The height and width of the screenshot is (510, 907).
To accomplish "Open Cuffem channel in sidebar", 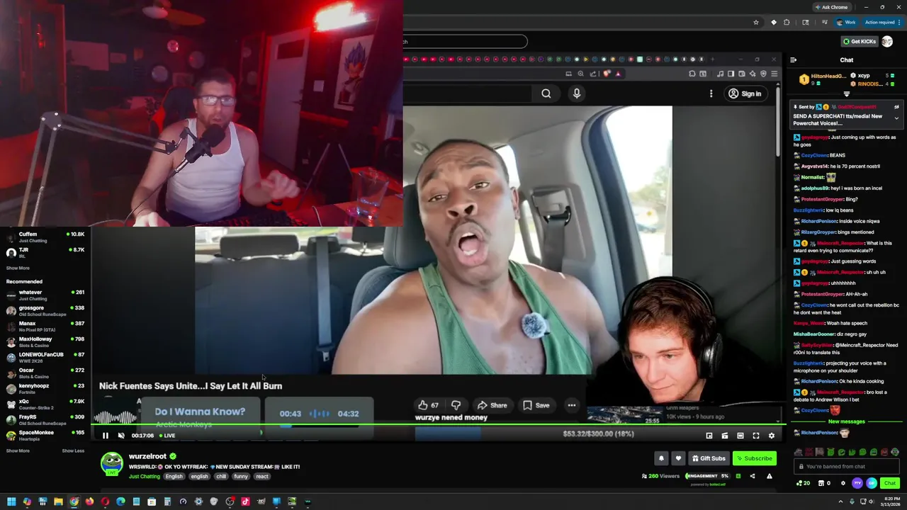I will (x=45, y=237).
